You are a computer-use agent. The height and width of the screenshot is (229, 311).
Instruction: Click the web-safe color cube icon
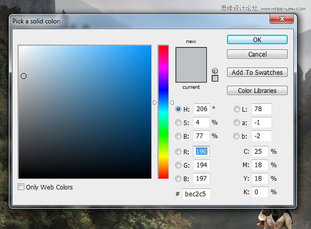[215, 71]
